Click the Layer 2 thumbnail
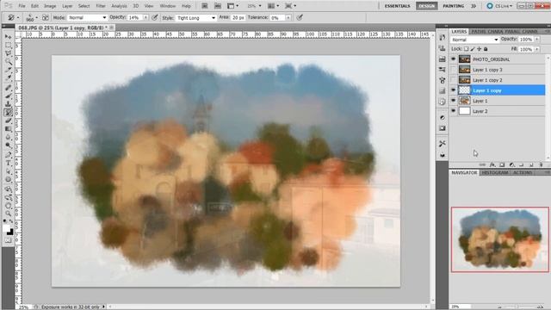The height and width of the screenshot is (310, 551). (465, 111)
